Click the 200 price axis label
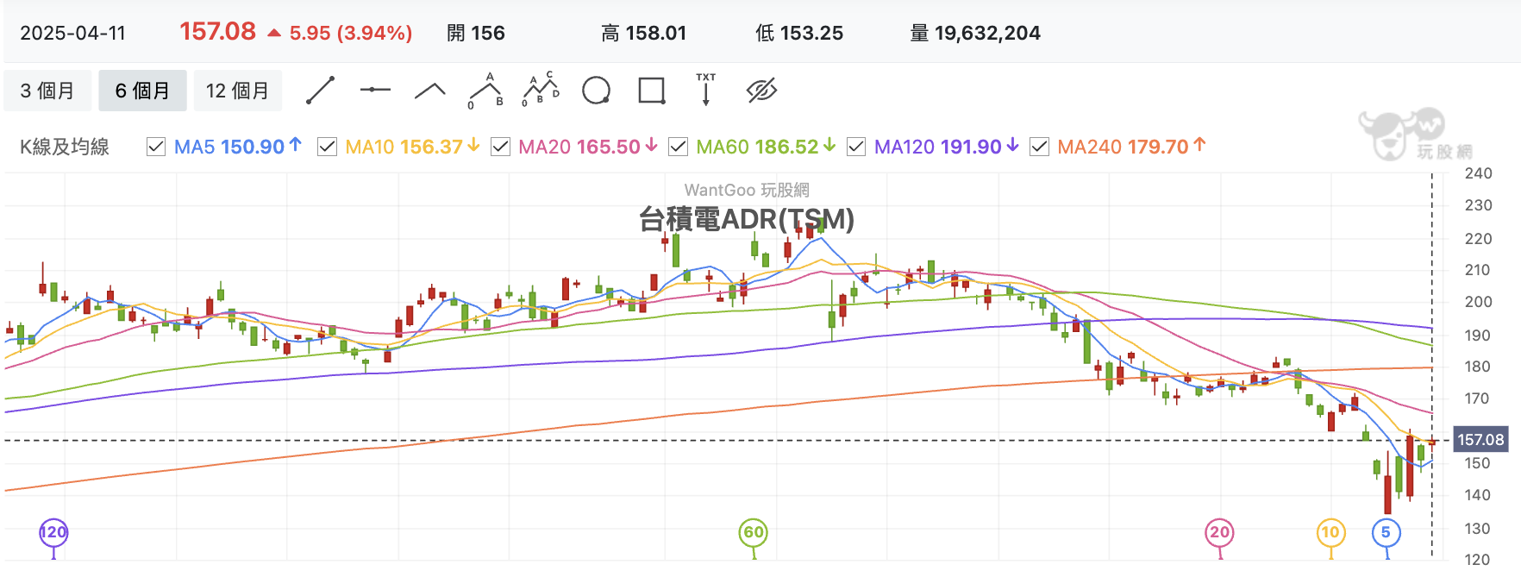The height and width of the screenshot is (571, 1521). (1478, 302)
